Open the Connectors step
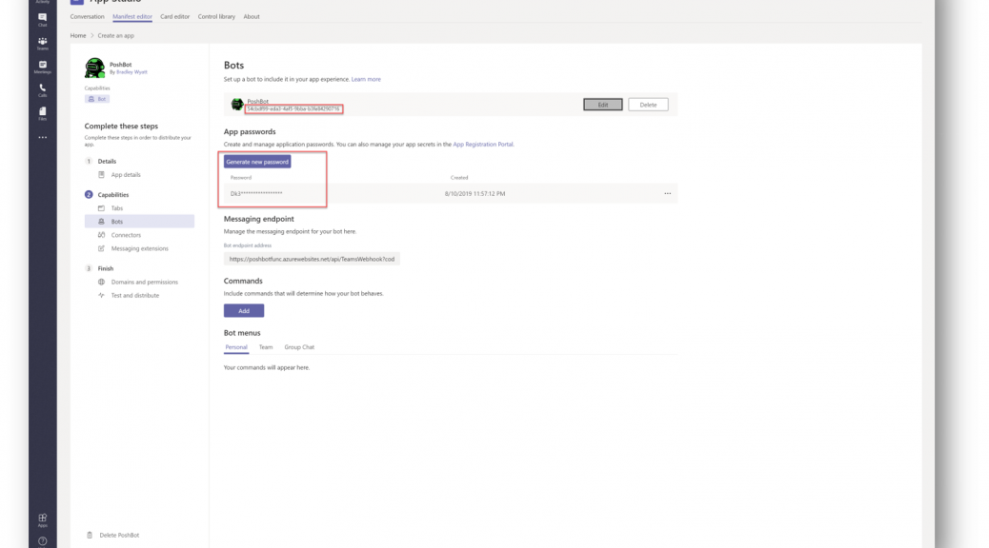 point(126,235)
